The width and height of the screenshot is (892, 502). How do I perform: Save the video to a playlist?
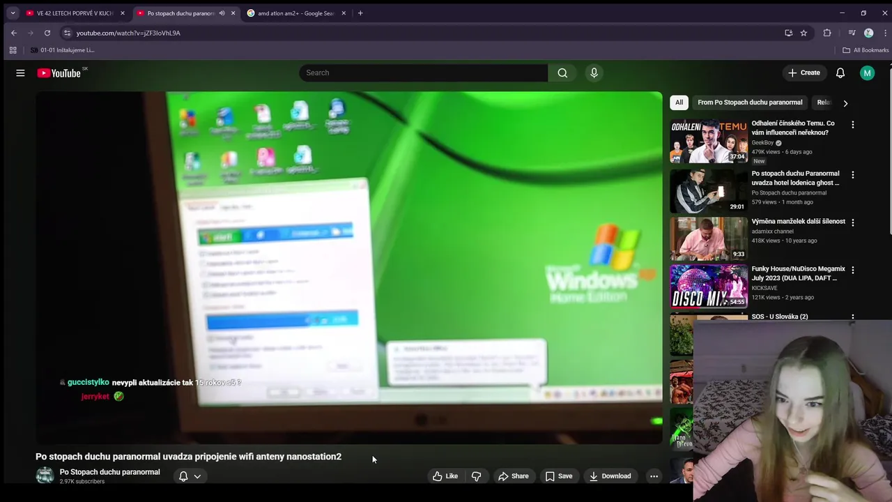click(559, 476)
